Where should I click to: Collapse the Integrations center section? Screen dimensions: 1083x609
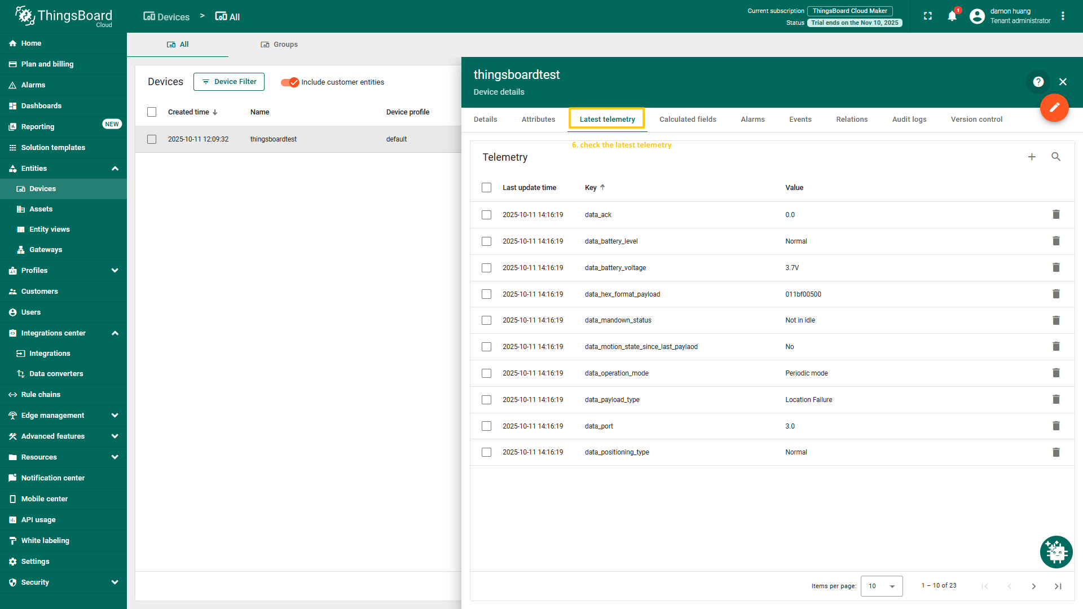tap(115, 333)
